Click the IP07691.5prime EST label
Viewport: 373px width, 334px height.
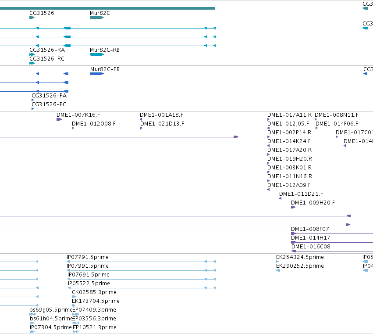(89, 275)
